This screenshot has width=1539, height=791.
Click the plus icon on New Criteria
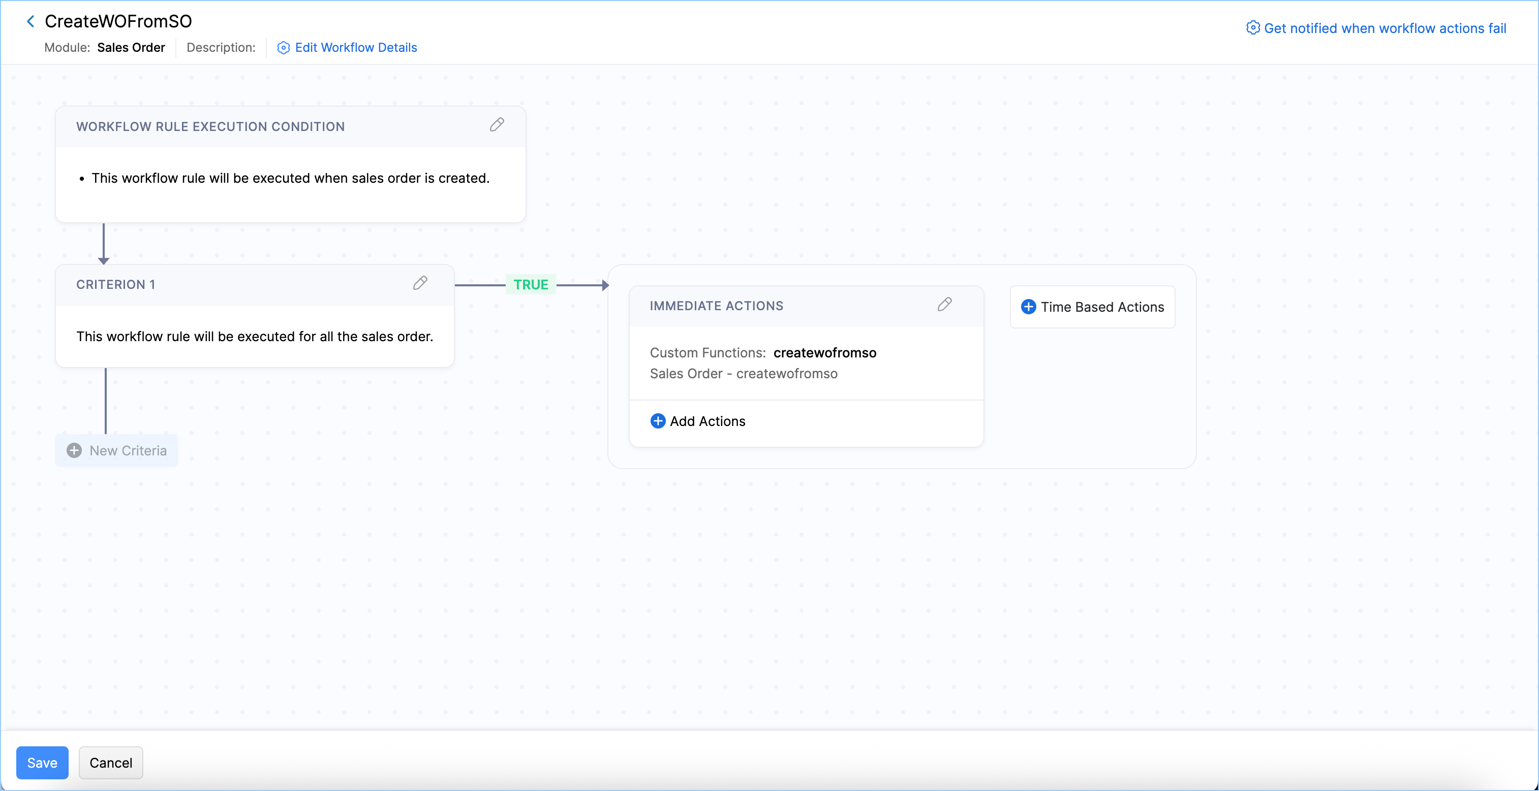point(74,451)
